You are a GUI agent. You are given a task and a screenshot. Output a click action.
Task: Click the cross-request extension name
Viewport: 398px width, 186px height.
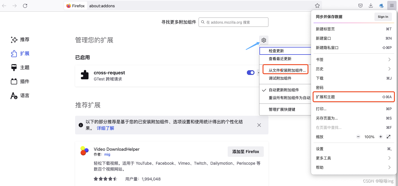tap(109, 73)
